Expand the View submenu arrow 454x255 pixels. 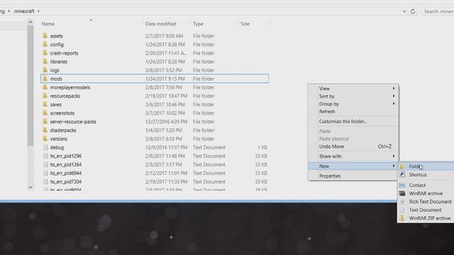coord(394,88)
